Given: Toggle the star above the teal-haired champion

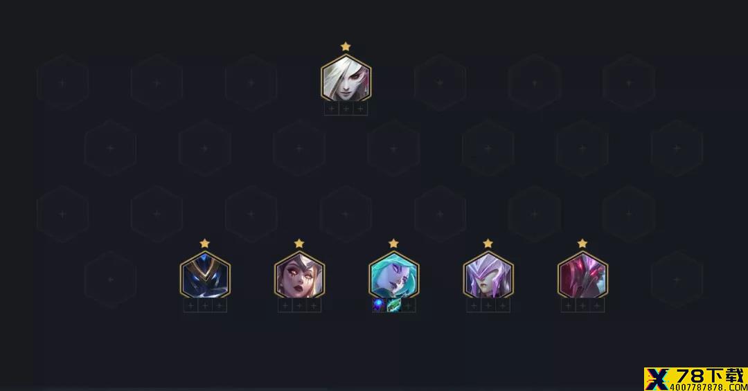Looking at the screenshot, I should 393,244.
